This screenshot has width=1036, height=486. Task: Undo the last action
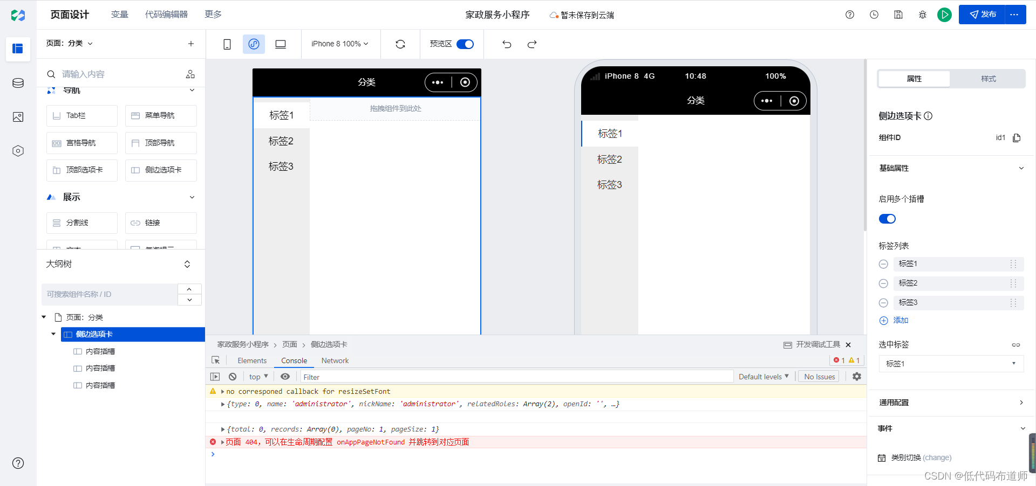[507, 44]
